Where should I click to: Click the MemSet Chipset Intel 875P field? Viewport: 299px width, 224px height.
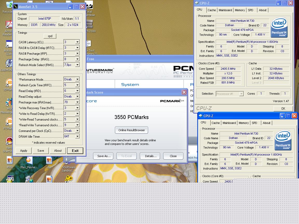point(45,18)
